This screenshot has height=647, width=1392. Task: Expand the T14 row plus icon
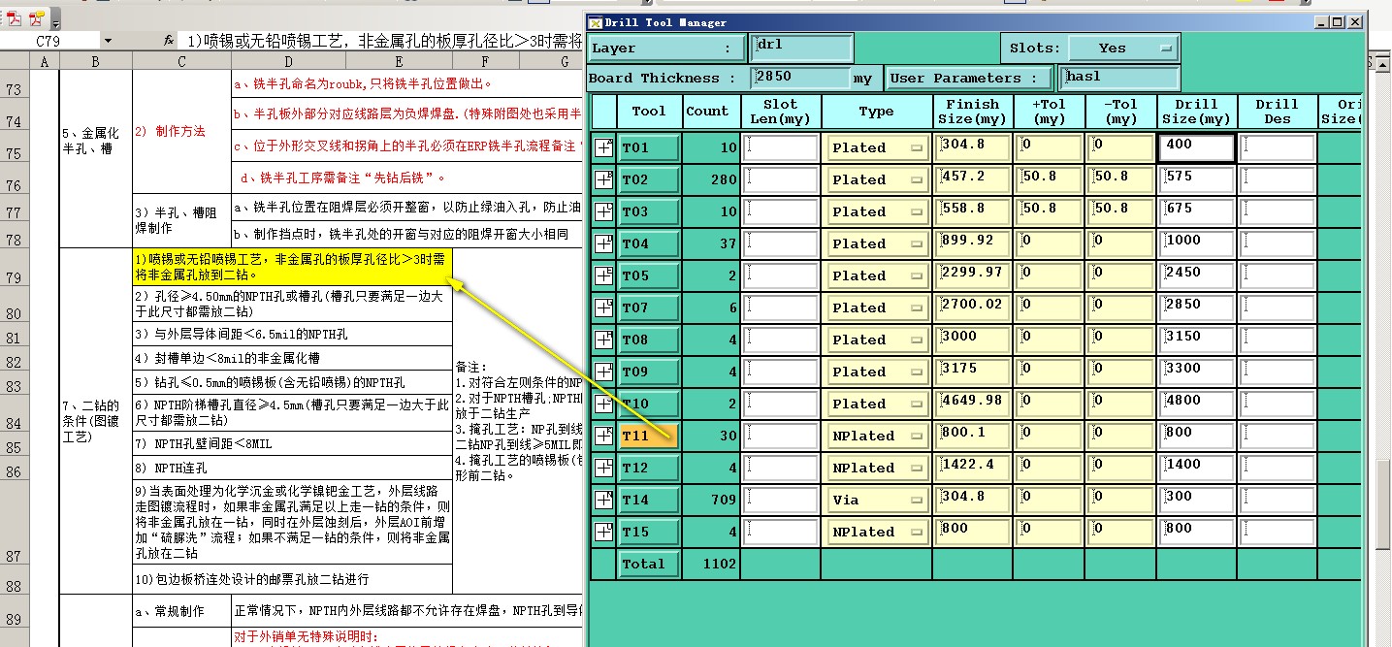tap(603, 501)
